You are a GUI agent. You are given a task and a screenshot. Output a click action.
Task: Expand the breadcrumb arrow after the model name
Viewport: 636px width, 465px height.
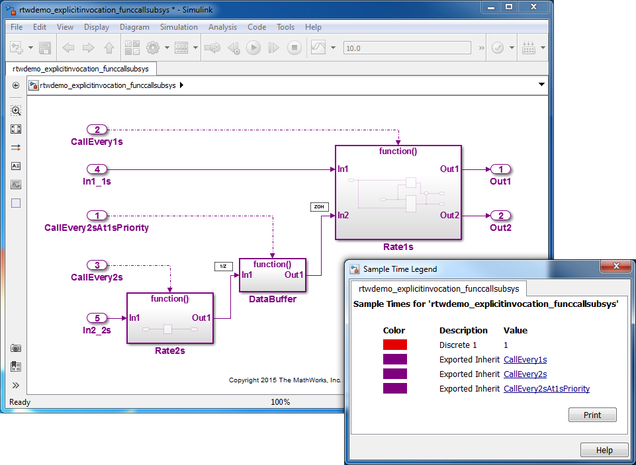(181, 85)
